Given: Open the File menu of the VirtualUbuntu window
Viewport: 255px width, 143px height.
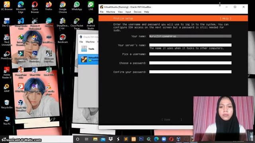Looking at the screenshot, I should (x=102, y=12).
